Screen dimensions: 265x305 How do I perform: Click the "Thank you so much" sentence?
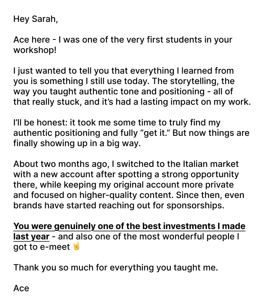click(x=115, y=267)
